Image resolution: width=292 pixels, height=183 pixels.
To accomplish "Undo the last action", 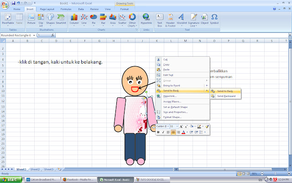I will (18, 3).
